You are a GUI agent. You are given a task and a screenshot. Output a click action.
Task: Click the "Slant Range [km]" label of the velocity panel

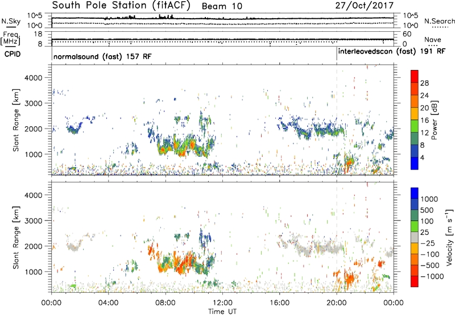(x=16, y=237)
